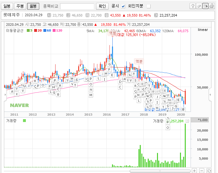The width and height of the screenshot is (218, 173).
Task: Open disclosure marker B in 2013
Action: [x=58, y=95]
